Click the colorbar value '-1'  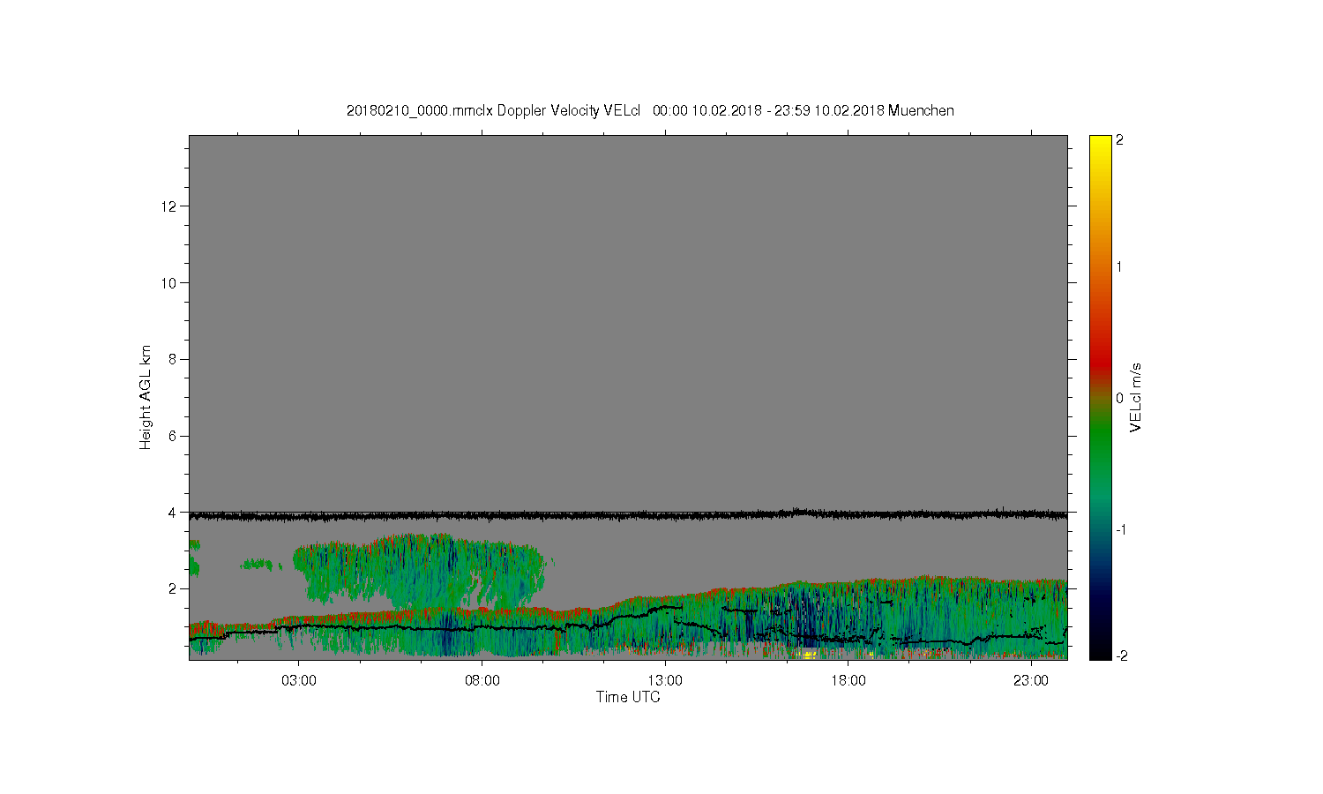click(x=1120, y=529)
